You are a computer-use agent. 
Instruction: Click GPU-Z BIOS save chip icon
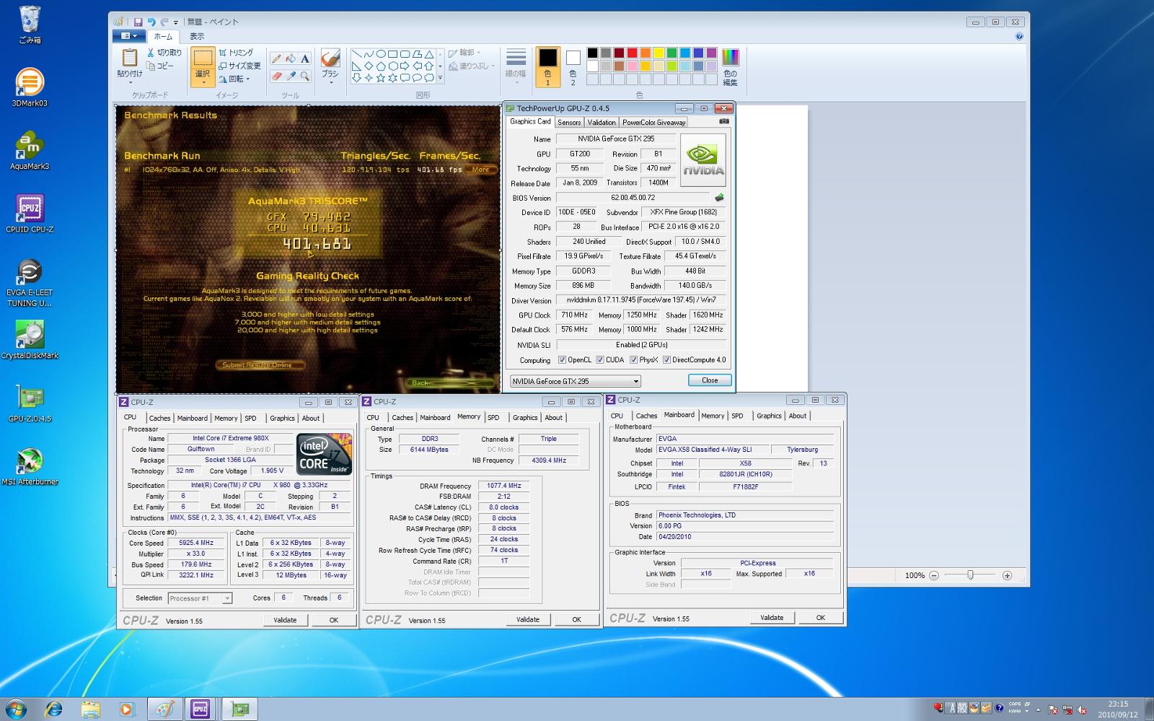[x=719, y=197]
